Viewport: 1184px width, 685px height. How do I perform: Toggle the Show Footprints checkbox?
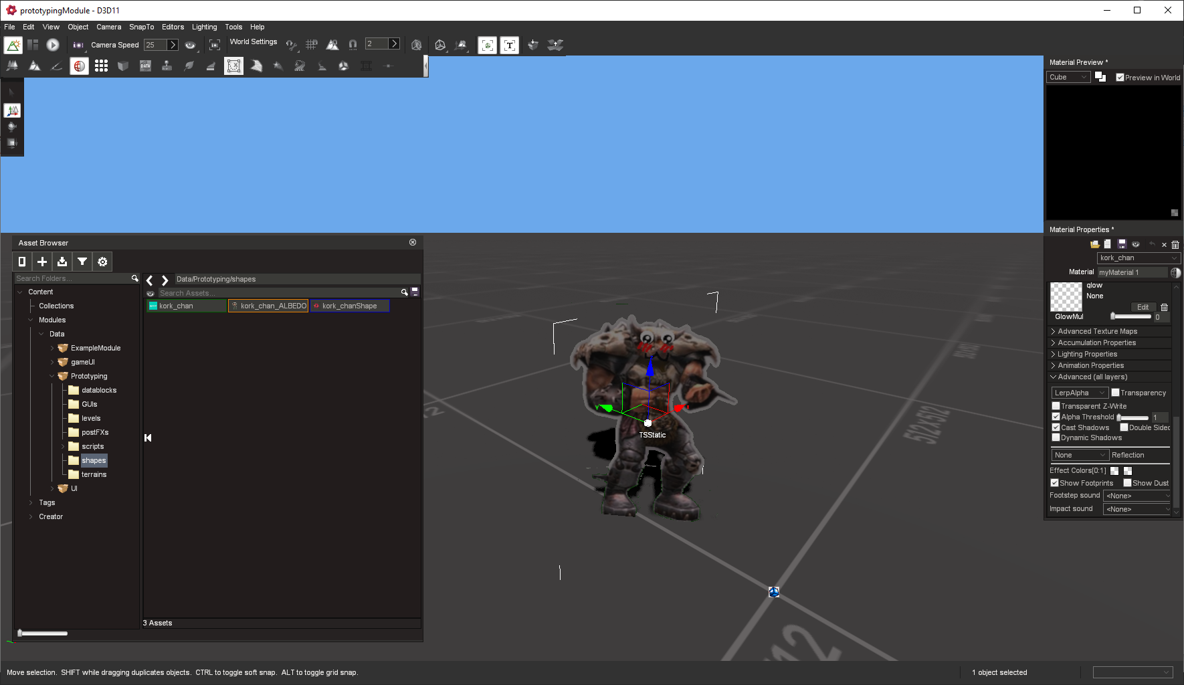[1054, 483]
